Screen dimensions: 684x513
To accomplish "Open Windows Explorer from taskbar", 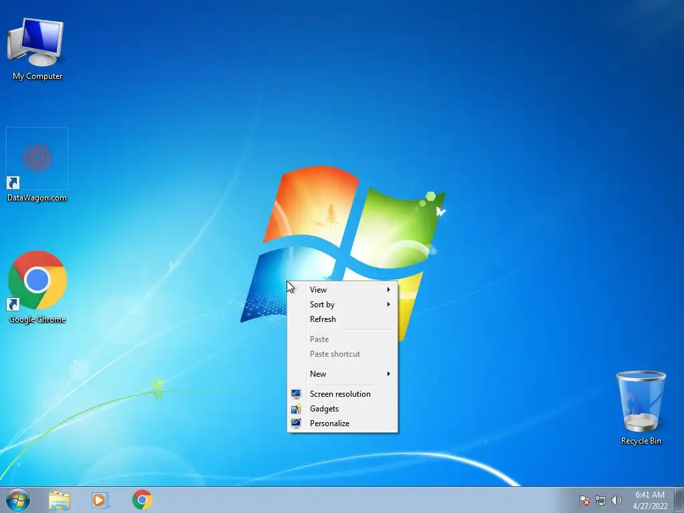I will coord(59,500).
